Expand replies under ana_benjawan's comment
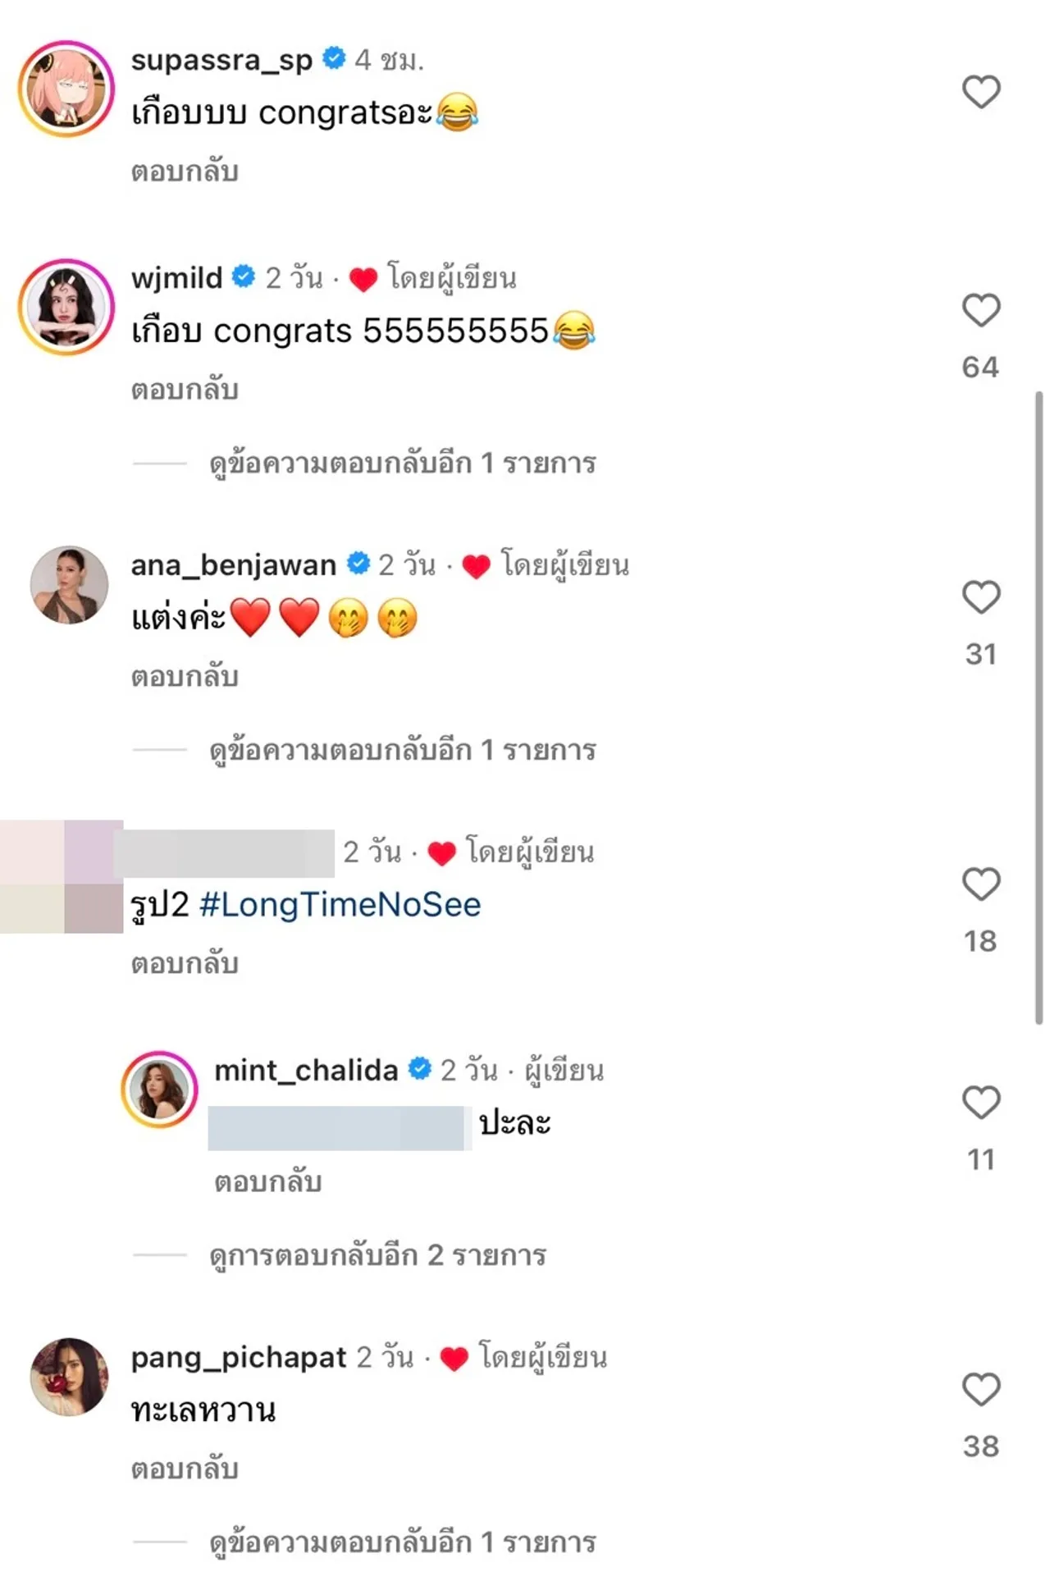 402,749
